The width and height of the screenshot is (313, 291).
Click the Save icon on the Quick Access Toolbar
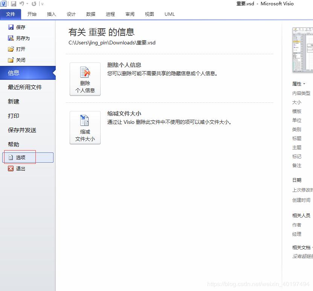[13, 4]
